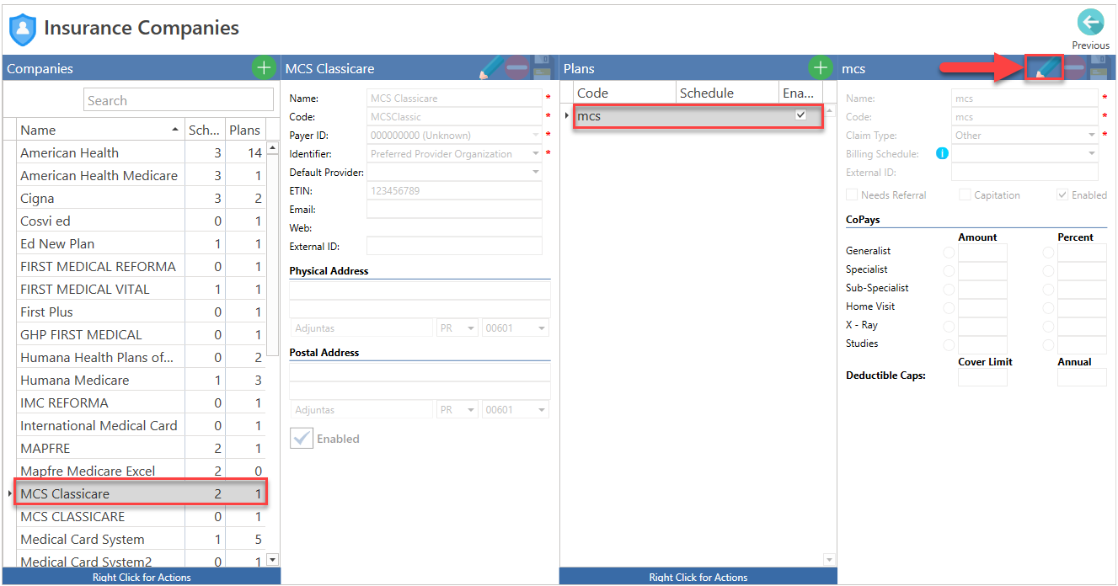The height and width of the screenshot is (586, 1118).
Task: Toggle Enabled checkbox for the mcs plan row
Action: (x=800, y=115)
